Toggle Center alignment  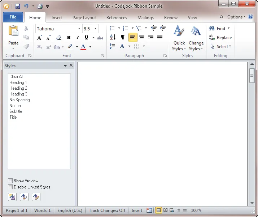pos(142,37)
